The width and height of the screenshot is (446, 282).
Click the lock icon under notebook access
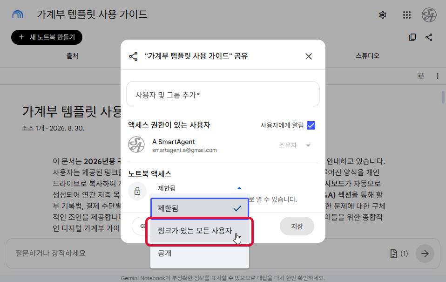pos(137,191)
